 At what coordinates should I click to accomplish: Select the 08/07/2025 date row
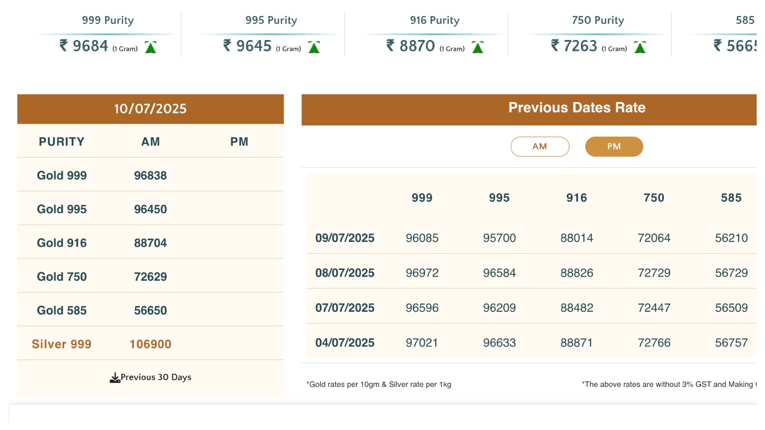point(345,273)
